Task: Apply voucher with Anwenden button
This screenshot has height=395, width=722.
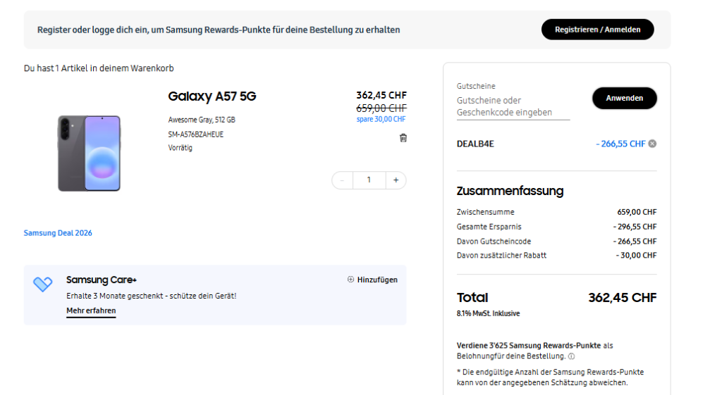Action: tap(625, 98)
